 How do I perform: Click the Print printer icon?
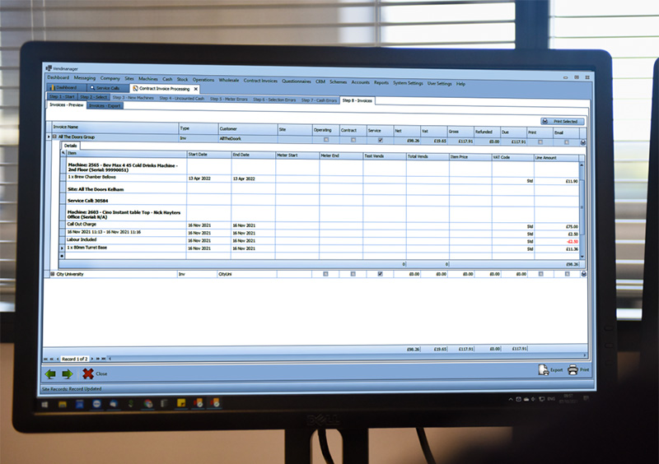click(x=573, y=370)
